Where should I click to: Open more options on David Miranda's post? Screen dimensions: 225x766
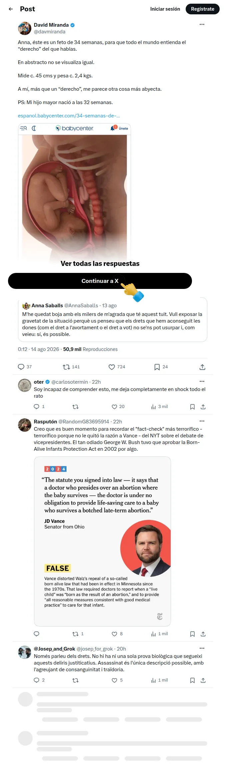[x=202, y=25]
